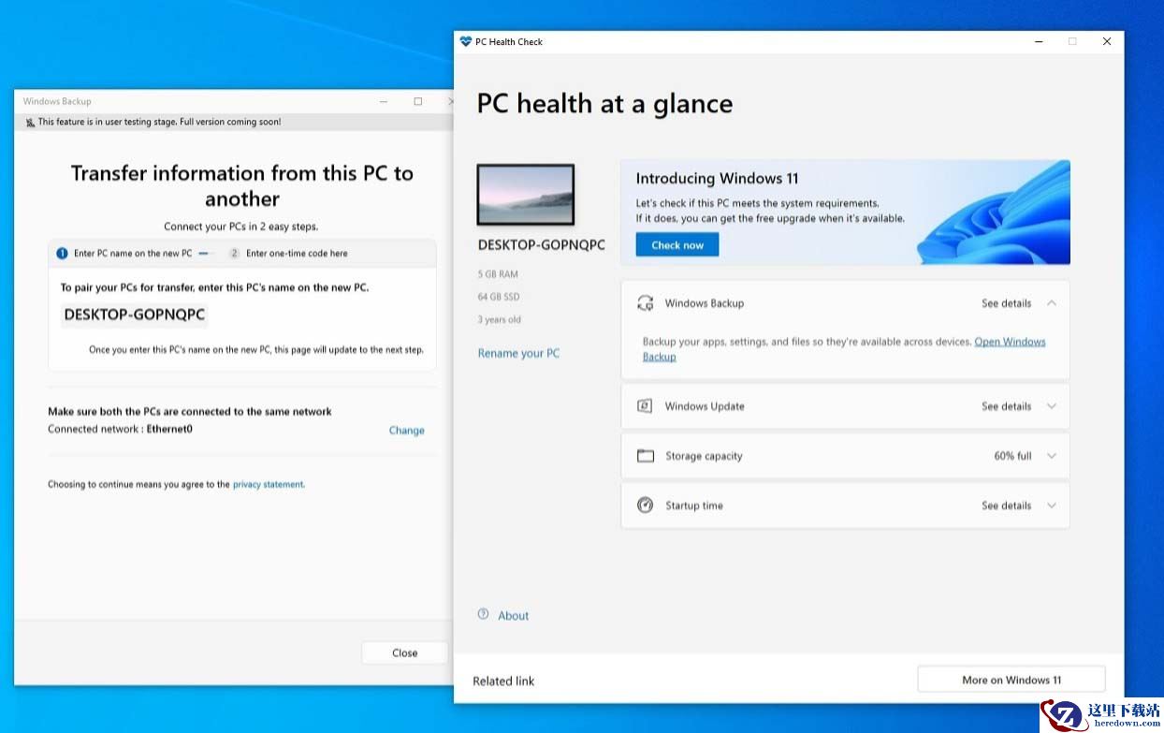Click step 2 circle in Windows Backup wizard
Screen dimensions: 1164x733
234,253
